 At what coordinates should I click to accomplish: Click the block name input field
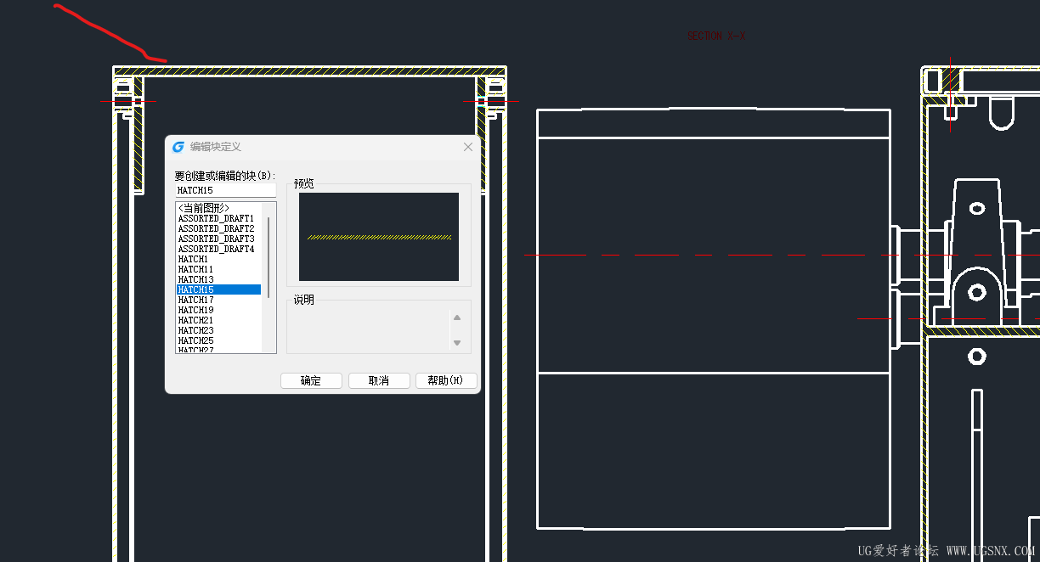pos(226,190)
